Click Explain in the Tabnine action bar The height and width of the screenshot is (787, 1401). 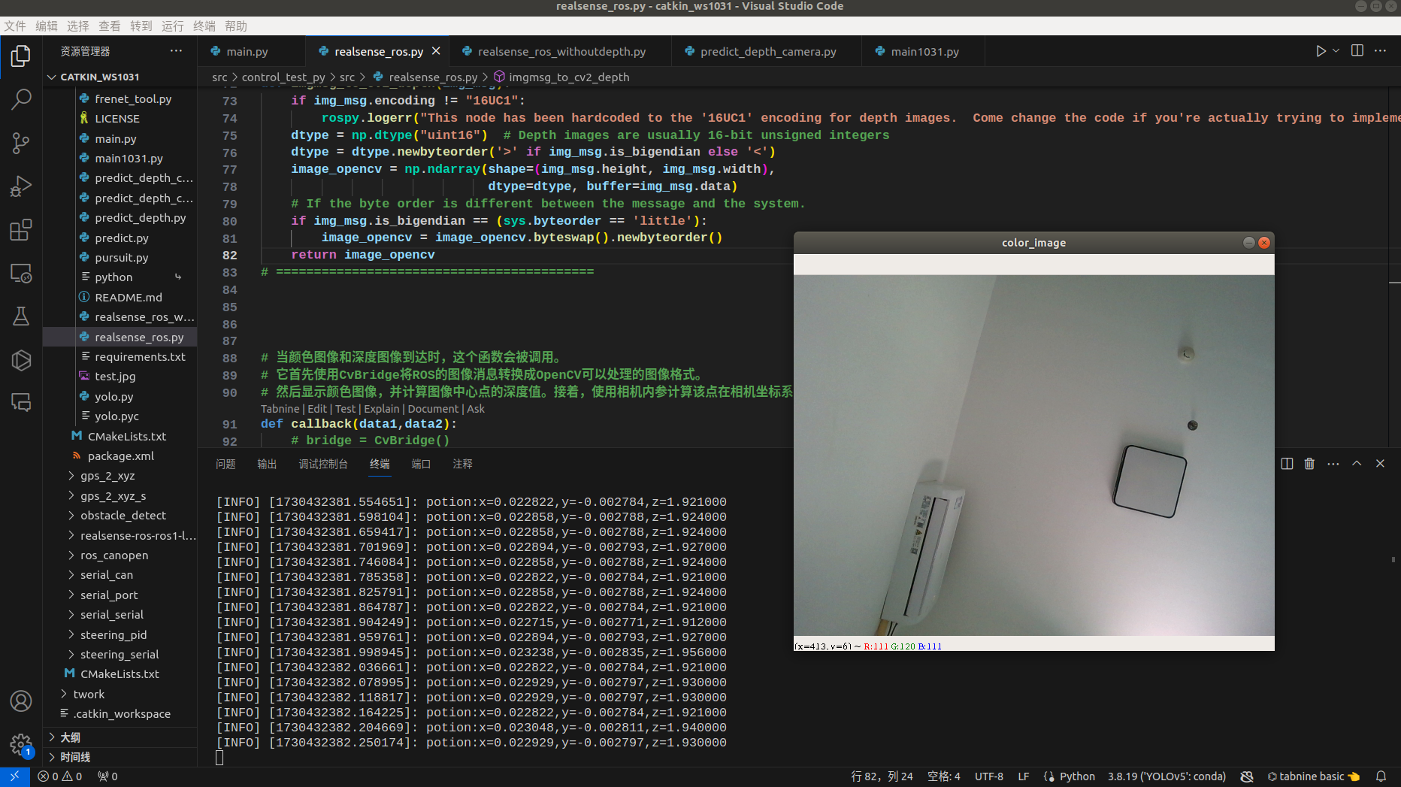point(381,408)
